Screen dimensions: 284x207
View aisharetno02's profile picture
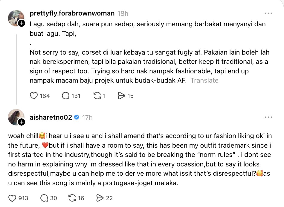coord(15,117)
